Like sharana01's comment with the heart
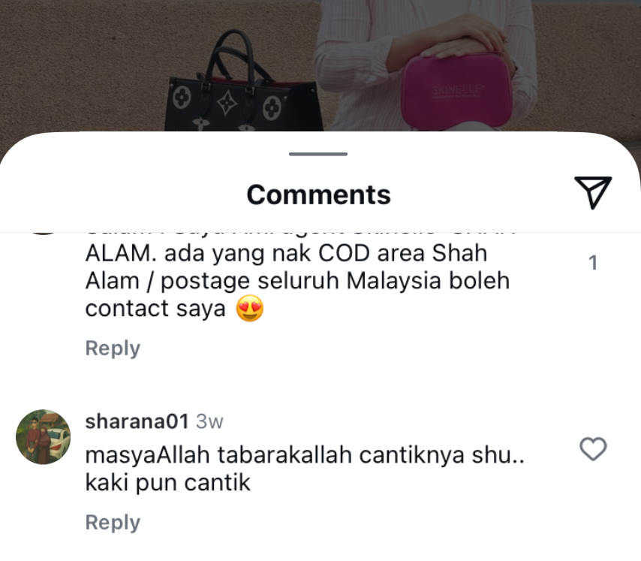This screenshot has height=561, width=641. 593,449
